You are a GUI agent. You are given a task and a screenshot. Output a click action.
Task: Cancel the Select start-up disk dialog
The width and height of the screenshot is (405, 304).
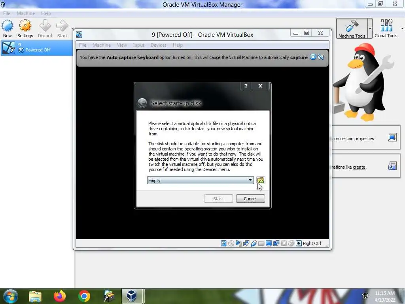point(250,199)
